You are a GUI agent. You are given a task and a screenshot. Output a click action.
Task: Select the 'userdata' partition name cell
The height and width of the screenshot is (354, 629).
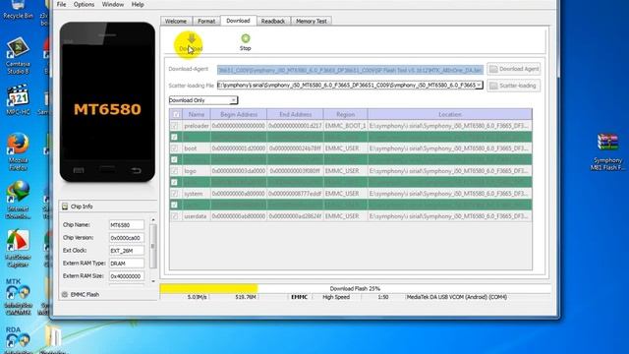click(x=196, y=216)
